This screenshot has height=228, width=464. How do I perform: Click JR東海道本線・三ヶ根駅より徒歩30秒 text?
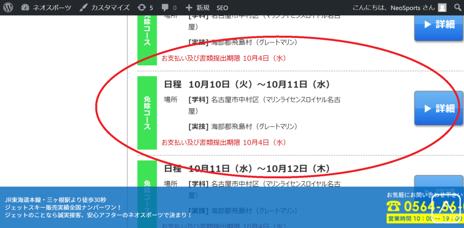(56, 200)
